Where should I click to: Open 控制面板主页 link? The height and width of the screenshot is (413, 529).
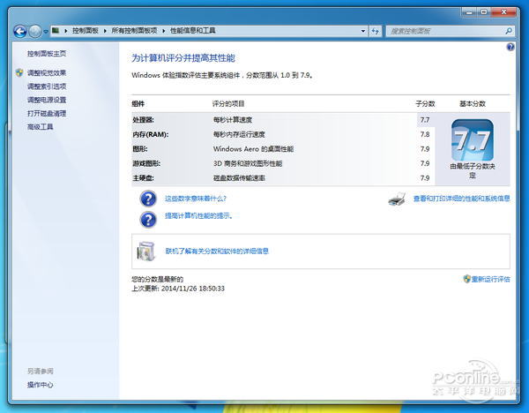(x=47, y=53)
